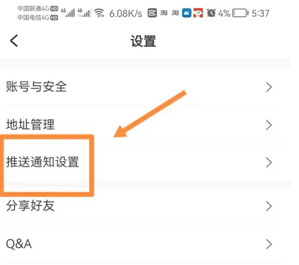The width and height of the screenshot is (299, 265).
Task: Expand the chevron beside 推送通知设置
Action: point(269,162)
